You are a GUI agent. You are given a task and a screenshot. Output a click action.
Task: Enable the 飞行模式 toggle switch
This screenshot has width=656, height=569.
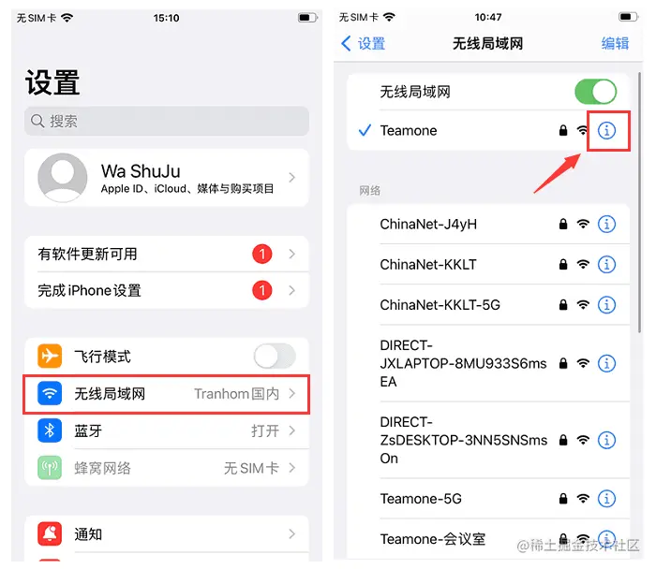275,356
